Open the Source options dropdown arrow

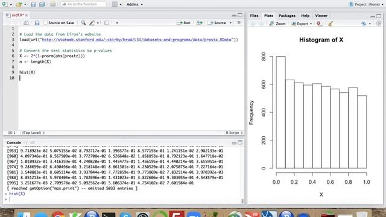point(230,23)
